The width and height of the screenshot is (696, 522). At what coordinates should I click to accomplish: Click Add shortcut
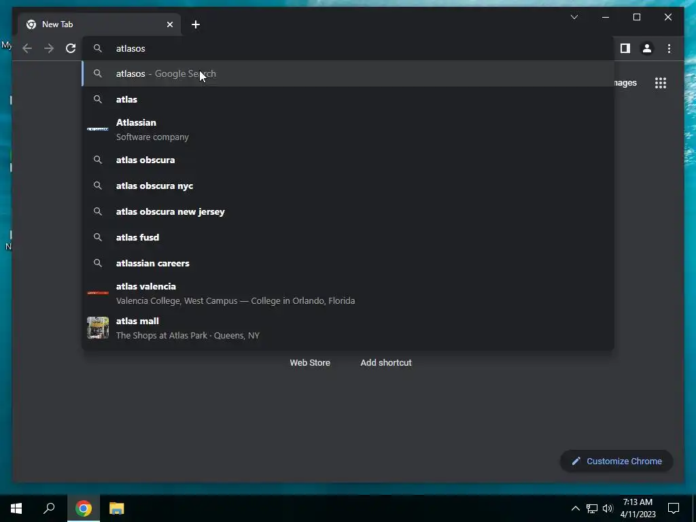click(x=386, y=363)
